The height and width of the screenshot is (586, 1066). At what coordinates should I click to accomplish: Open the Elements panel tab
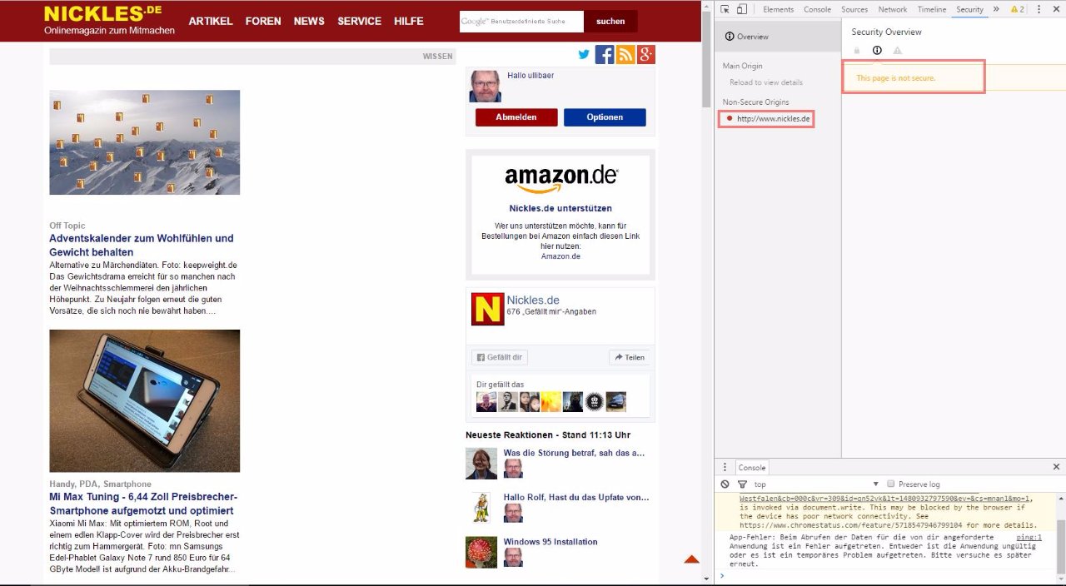[778, 9]
